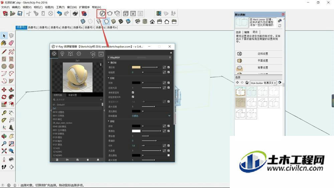Collapse the 折射 section
334x188 pixels.
pos(109,121)
